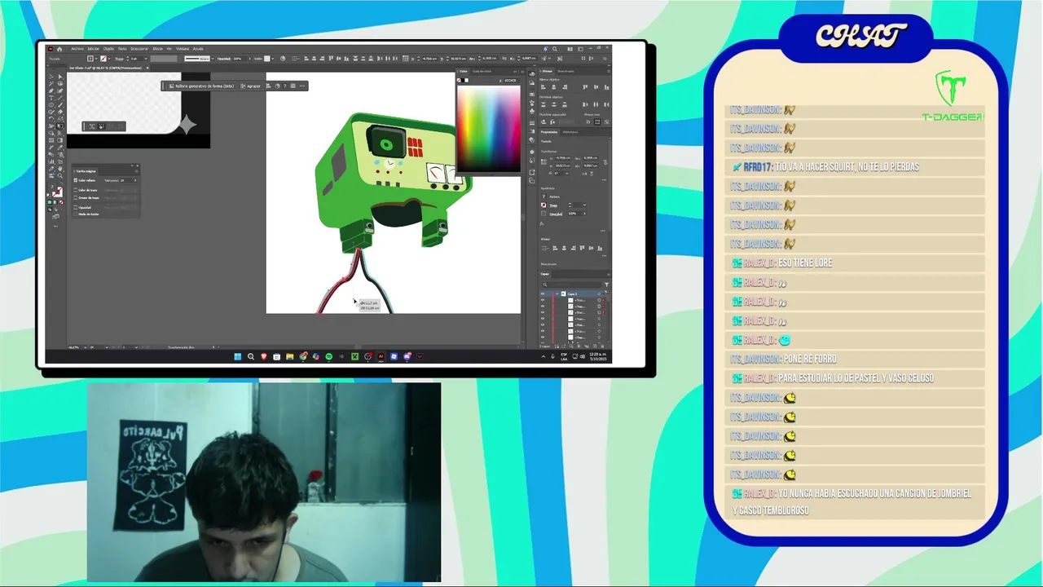1043x587 pixels.
Task: Click the Illustrator Home icon
Action: click(59, 49)
